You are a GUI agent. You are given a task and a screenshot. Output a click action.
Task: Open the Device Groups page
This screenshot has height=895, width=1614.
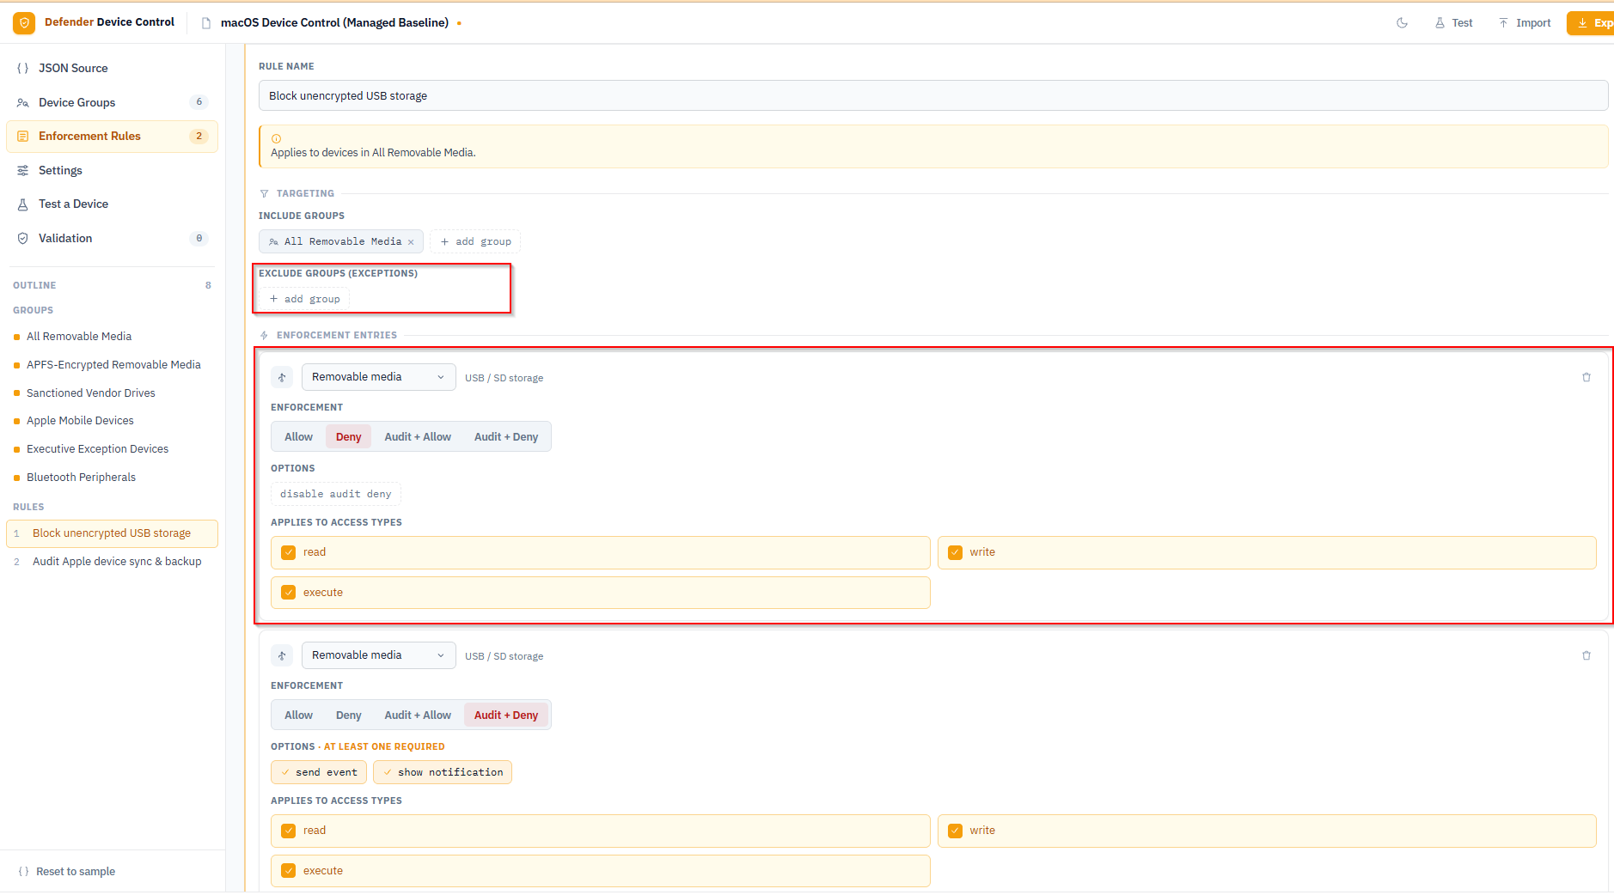tap(113, 102)
